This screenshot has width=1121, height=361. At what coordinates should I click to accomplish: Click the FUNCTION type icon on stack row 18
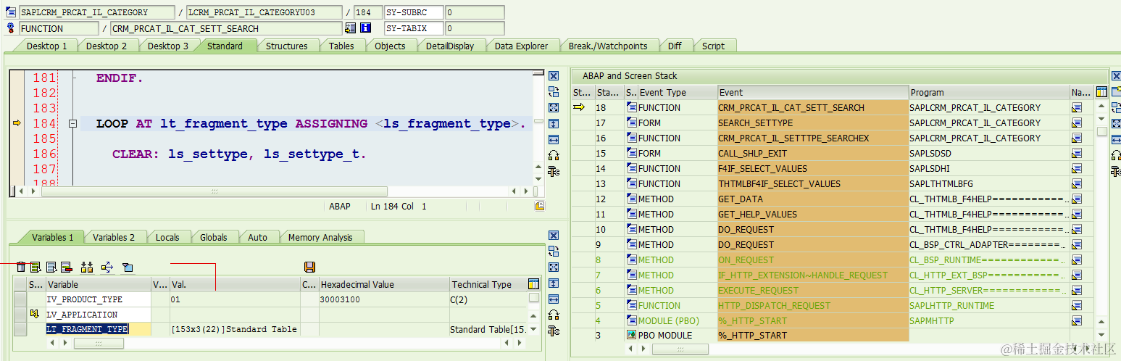point(631,107)
